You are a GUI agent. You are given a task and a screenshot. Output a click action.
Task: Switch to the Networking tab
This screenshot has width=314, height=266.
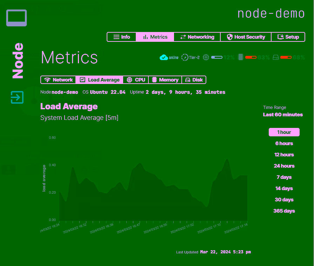(197, 37)
